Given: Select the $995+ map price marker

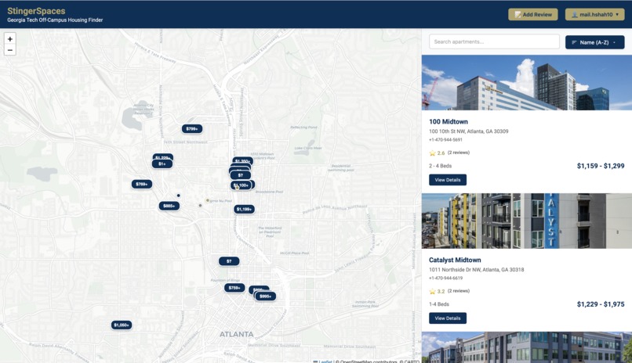Looking at the screenshot, I should tap(265, 297).
